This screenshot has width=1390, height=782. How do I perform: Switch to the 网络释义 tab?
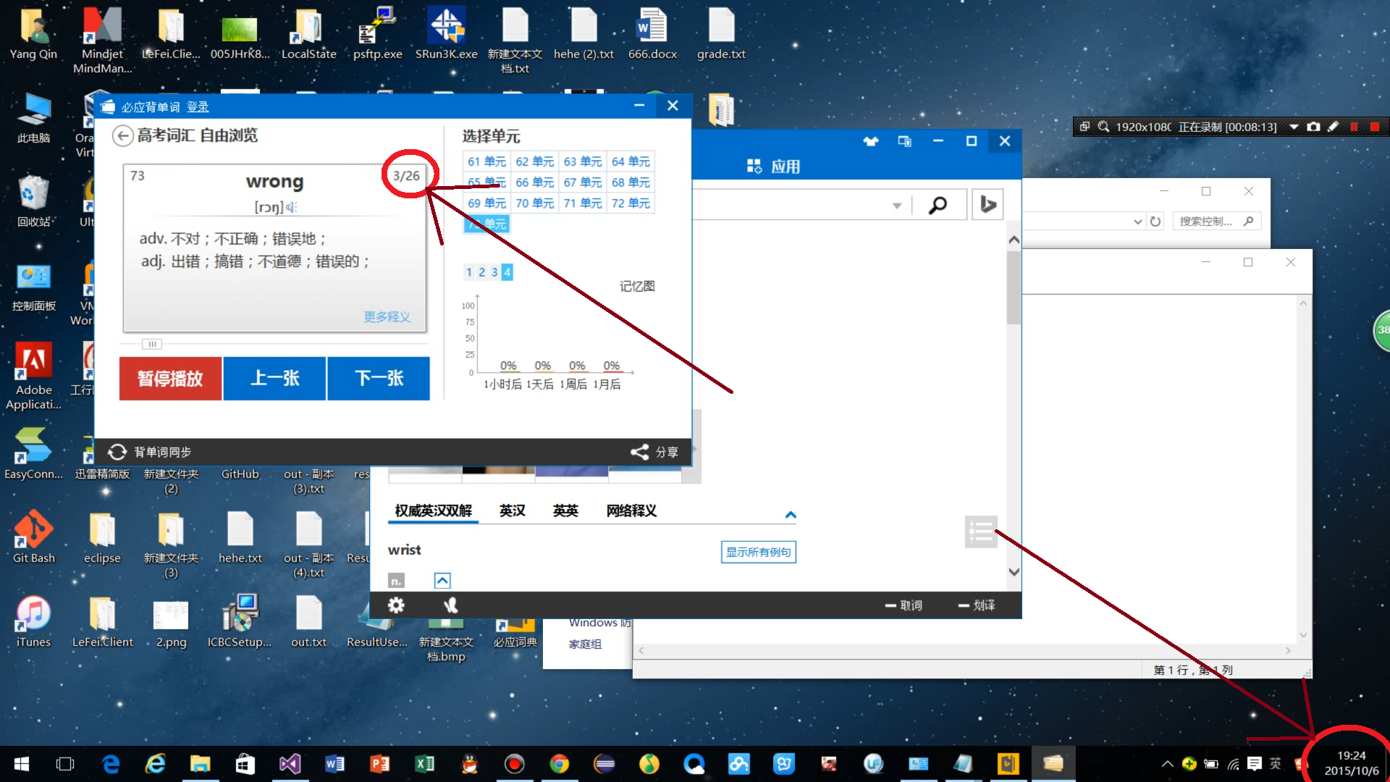[x=631, y=511]
